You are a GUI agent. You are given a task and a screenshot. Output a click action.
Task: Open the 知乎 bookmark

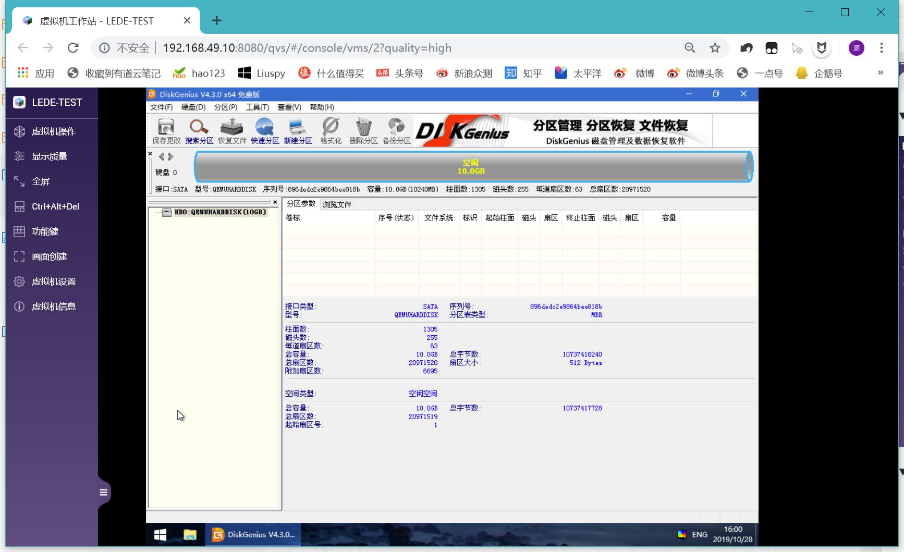tap(523, 73)
